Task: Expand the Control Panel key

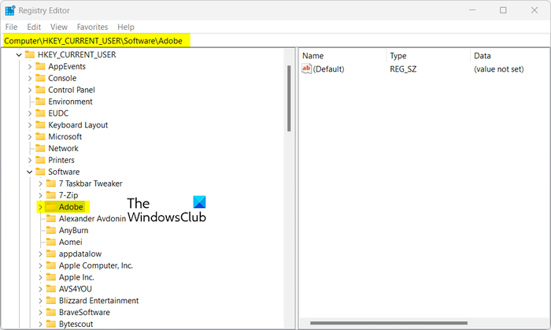Action: (x=30, y=90)
